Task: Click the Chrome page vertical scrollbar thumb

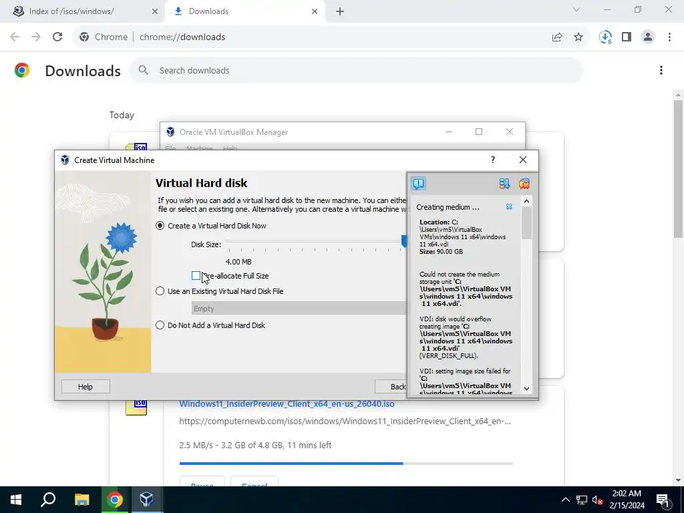Action: click(x=678, y=169)
